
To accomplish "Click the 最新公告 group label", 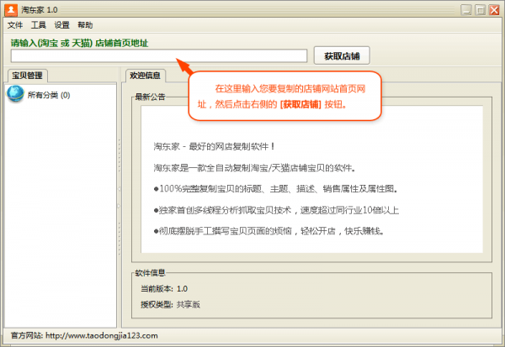I will (x=150, y=97).
